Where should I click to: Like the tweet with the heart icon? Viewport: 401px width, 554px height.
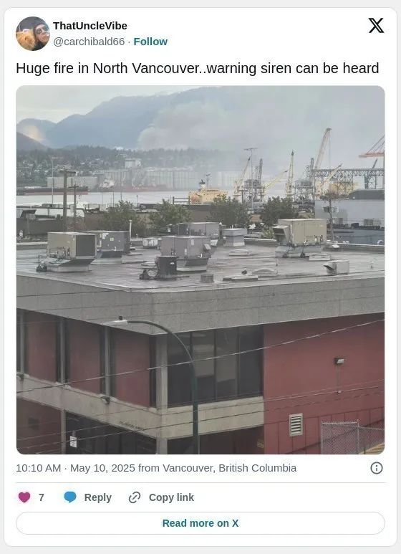click(24, 497)
